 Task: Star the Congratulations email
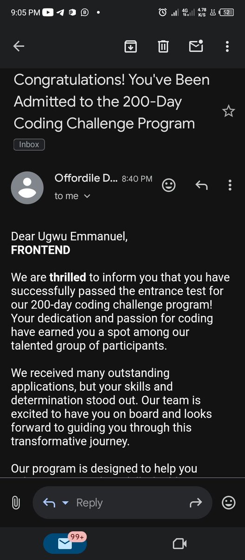228,111
